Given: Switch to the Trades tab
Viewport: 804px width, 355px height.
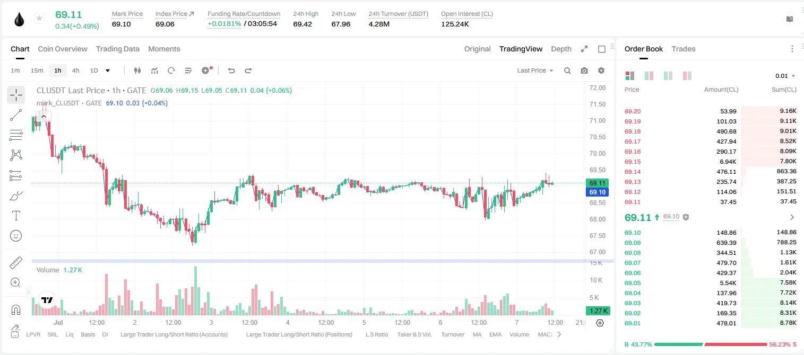Looking at the screenshot, I should [x=683, y=49].
